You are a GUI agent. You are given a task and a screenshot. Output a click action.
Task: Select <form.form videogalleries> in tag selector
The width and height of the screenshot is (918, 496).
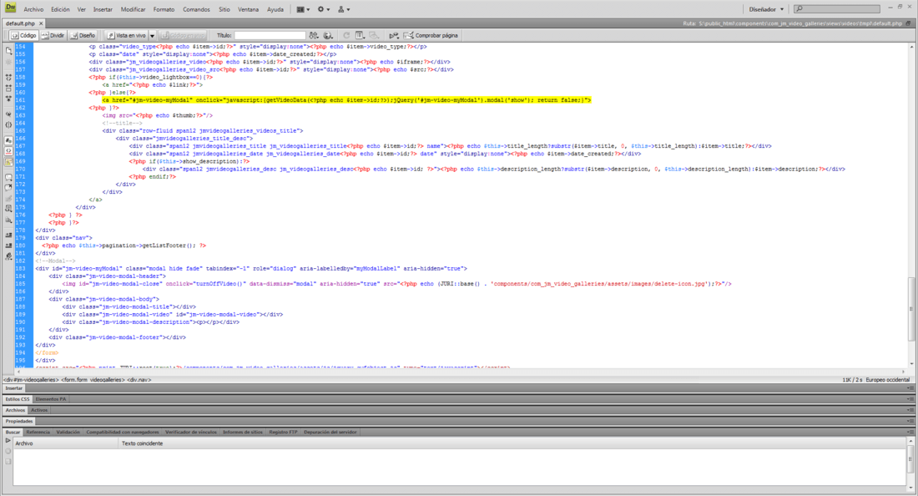coord(93,379)
